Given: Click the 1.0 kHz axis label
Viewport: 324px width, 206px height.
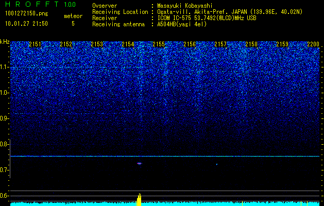Looking at the screenshot, I should 5,93.
